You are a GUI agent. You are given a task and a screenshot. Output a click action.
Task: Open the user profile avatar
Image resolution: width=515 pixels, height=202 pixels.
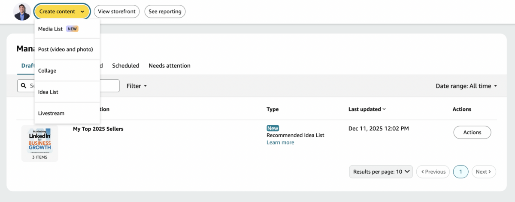22,12
